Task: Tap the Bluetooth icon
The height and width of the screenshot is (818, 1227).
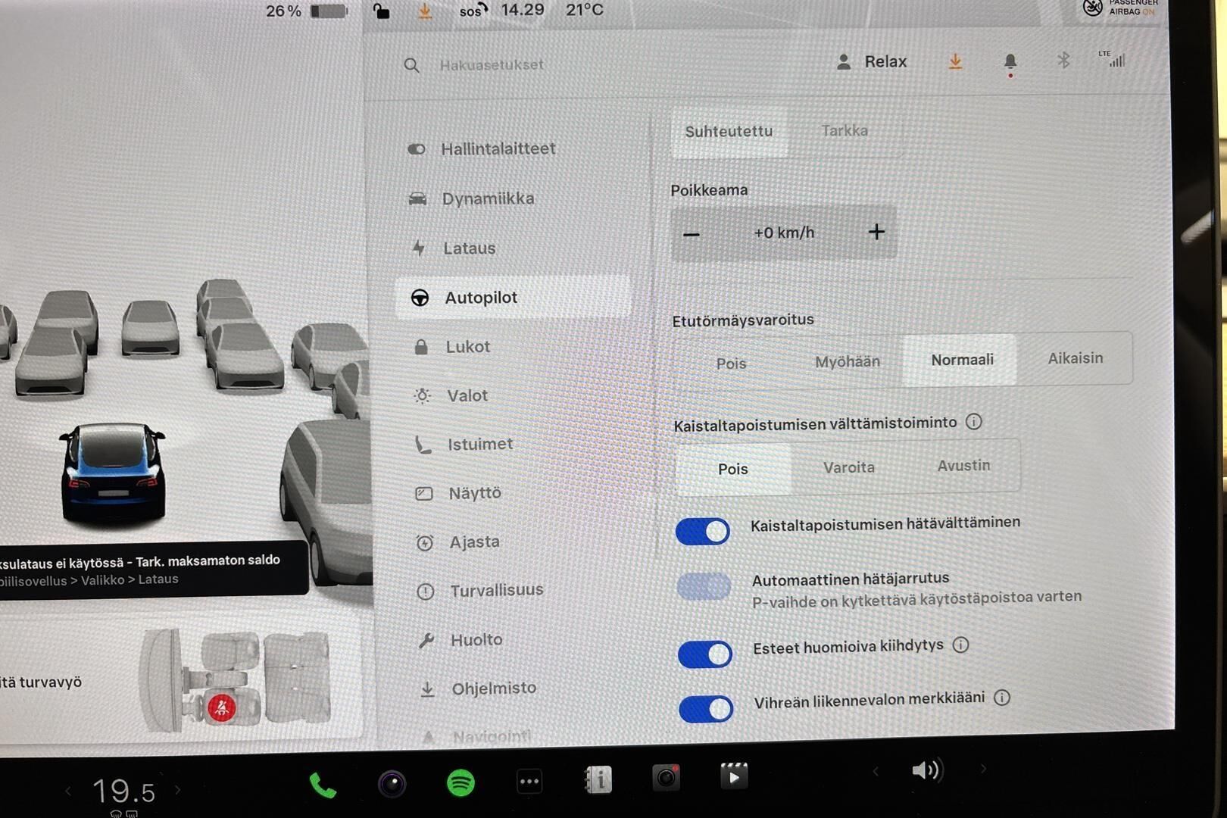Action: tap(1063, 61)
